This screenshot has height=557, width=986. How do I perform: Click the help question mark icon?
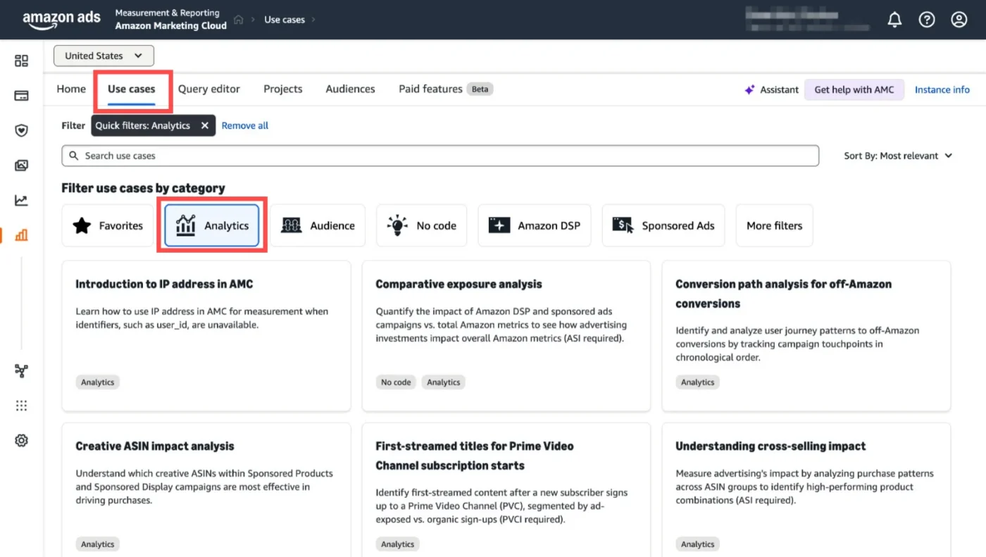927,20
